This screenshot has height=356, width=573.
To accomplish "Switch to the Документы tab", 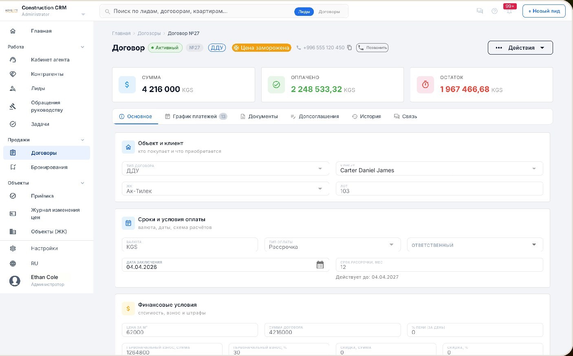I will coord(259,116).
